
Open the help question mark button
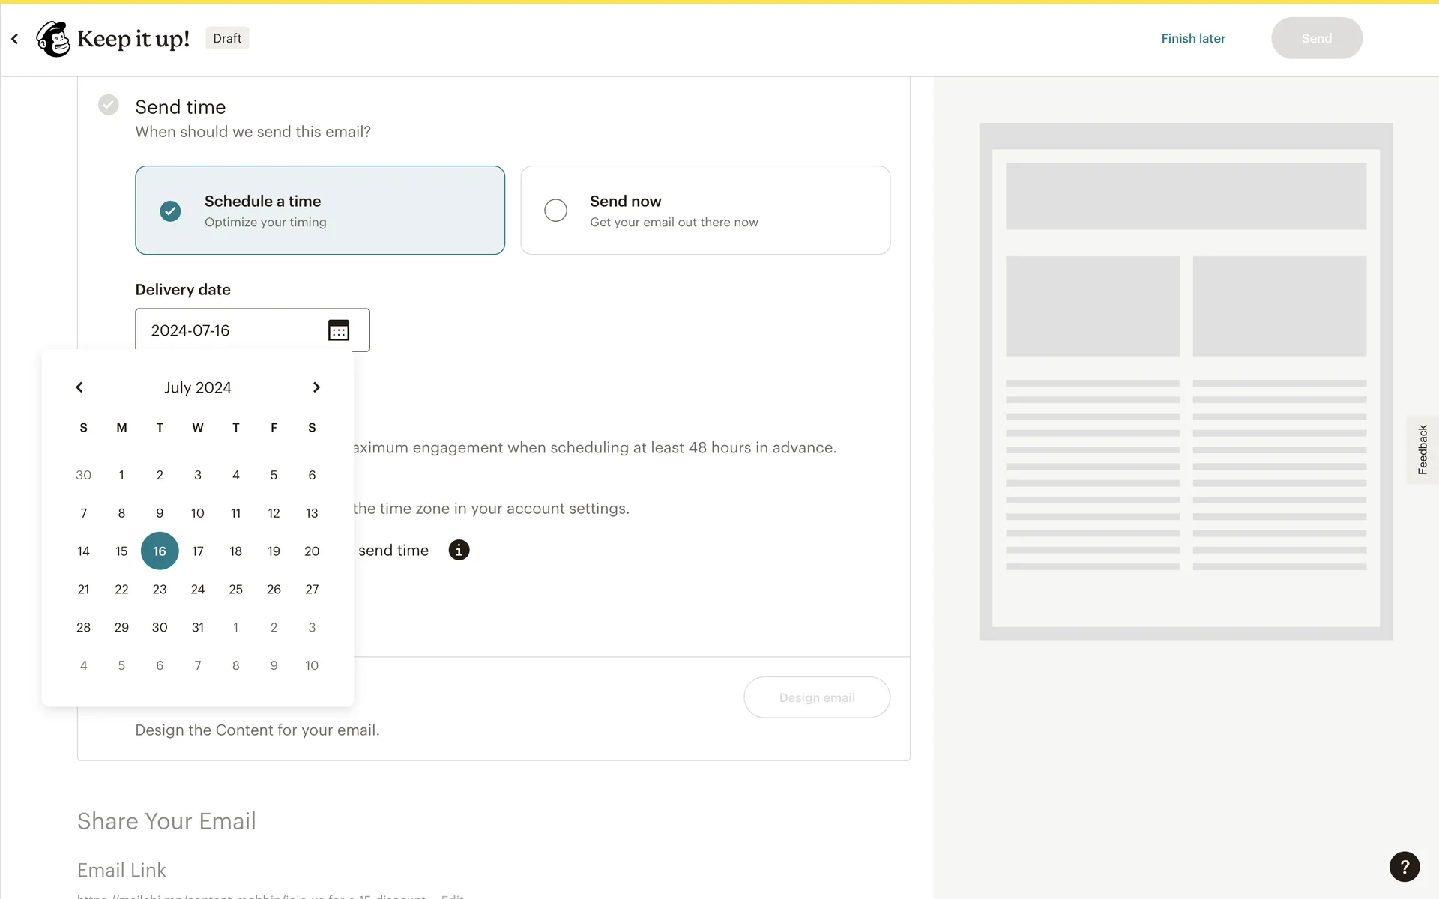1404,867
